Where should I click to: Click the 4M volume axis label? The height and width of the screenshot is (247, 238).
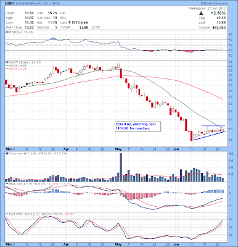(x=231, y=154)
